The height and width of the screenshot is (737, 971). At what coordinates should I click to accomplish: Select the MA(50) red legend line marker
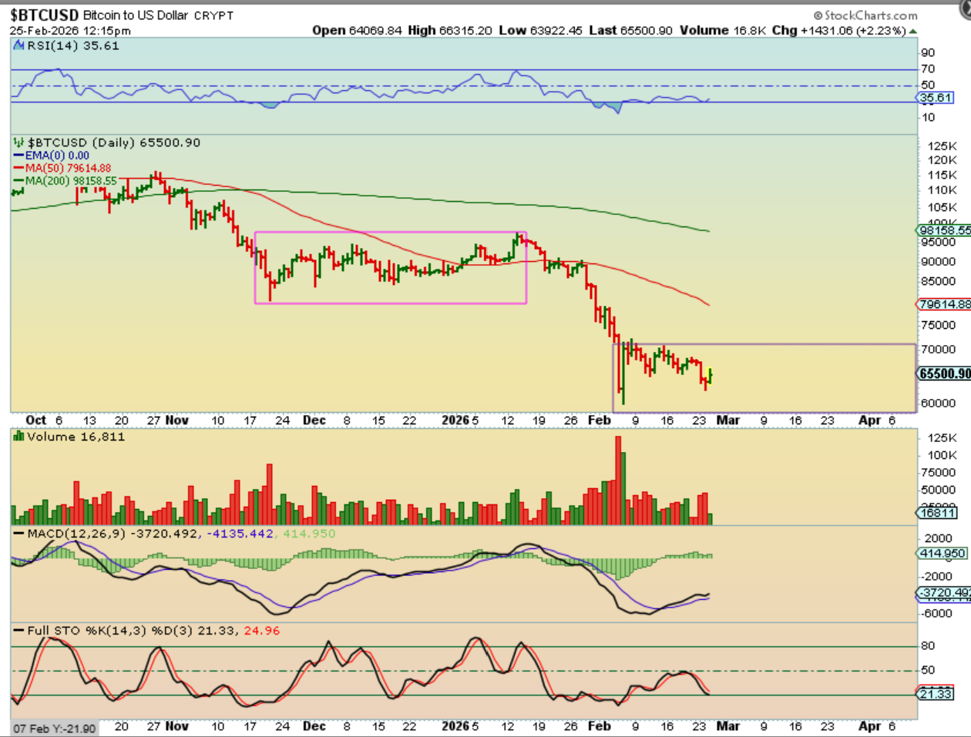(x=19, y=169)
